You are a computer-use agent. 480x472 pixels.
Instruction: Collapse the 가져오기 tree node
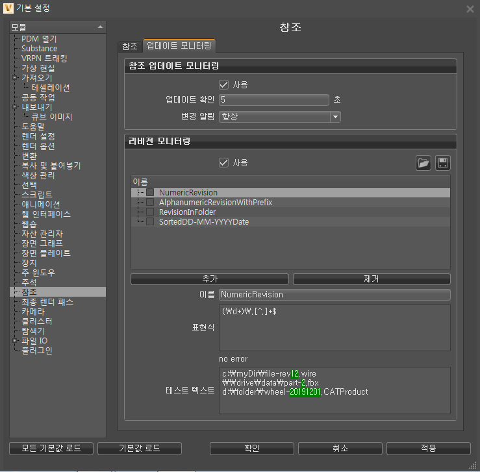click(x=15, y=78)
